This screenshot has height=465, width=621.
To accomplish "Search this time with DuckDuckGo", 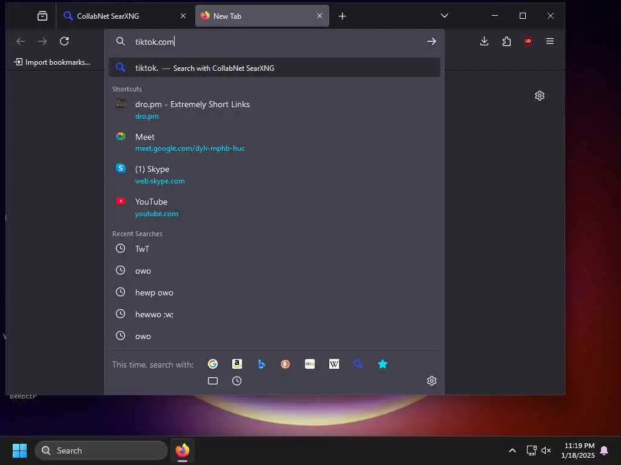I will pos(285,364).
